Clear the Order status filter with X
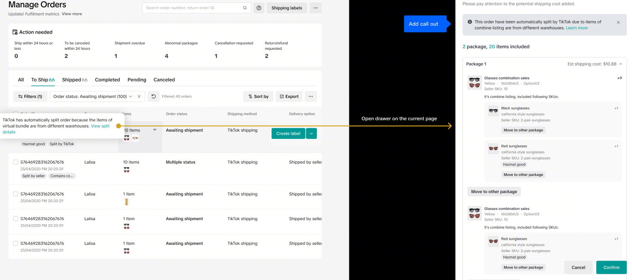This screenshot has height=280, width=632. click(x=139, y=96)
